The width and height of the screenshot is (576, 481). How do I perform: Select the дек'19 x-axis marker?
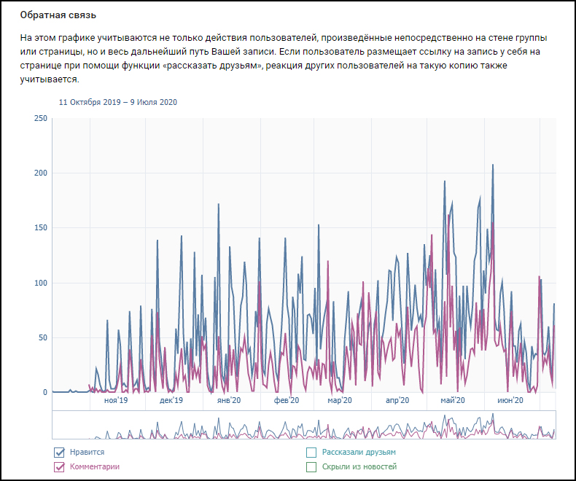(x=171, y=400)
